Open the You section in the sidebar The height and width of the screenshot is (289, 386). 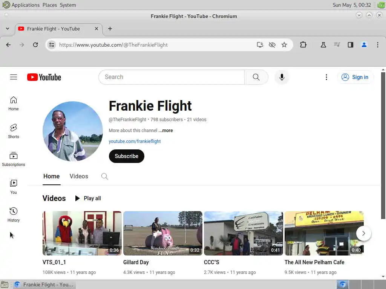(x=14, y=187)
